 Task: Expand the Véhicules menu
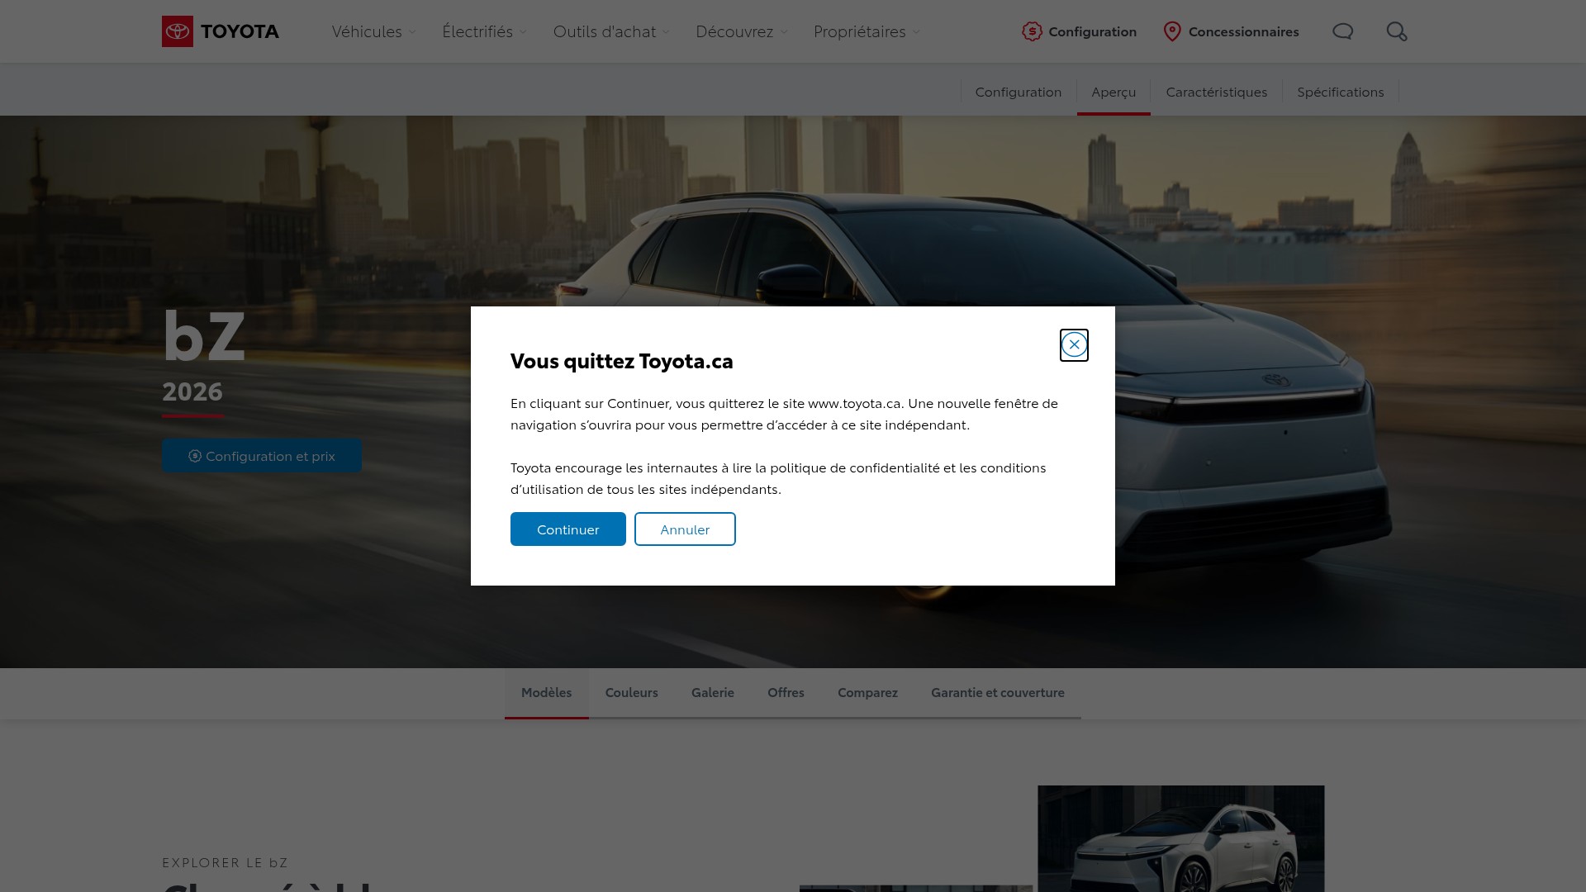pos(374,31)
